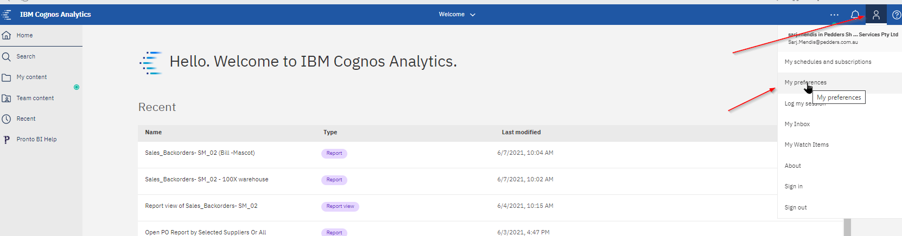Image resolution: width=902 pixels, height=236 pixels.
Task: Open Sales_Backorders- SM_02 (Bill -Mascot) report
Action: [200, 153]
